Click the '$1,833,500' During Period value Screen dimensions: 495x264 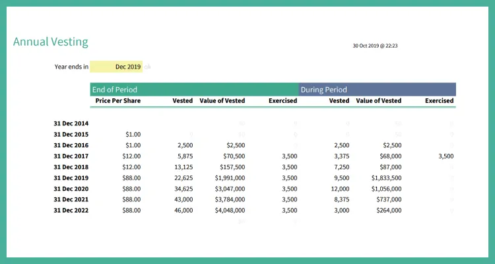(387, 178)
